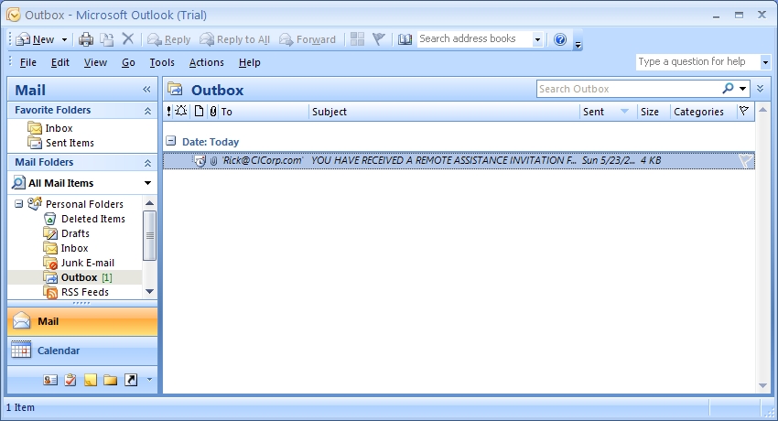This screenshot has height=421, width=778.
Task: Open the Search address books dropdown arrow
Action: click(x=537, y=39)
